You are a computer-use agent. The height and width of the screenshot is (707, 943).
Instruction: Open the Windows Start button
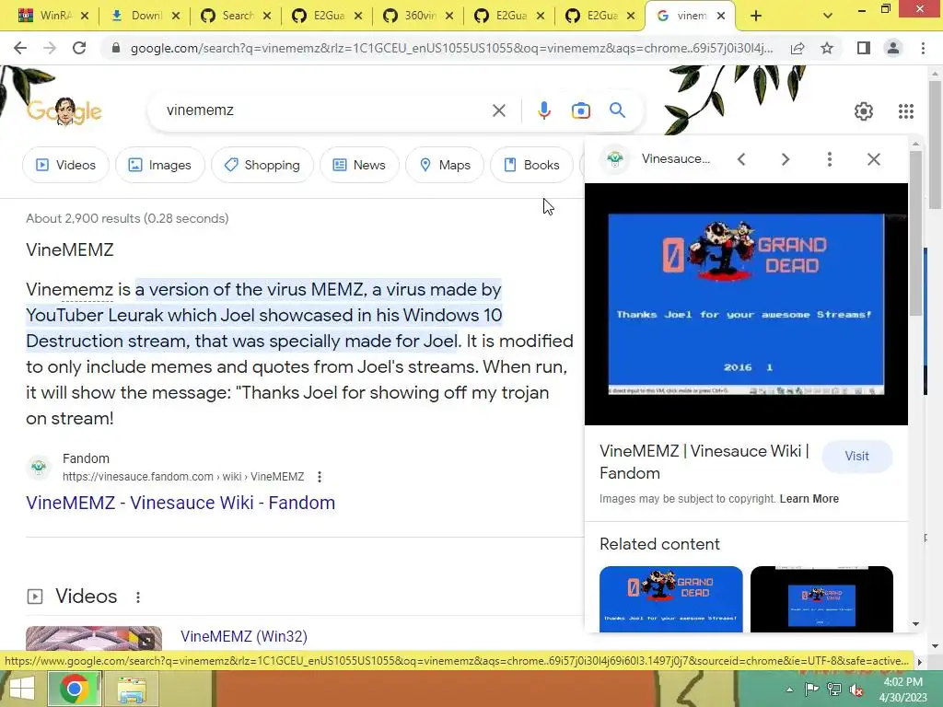coord(22,689)
